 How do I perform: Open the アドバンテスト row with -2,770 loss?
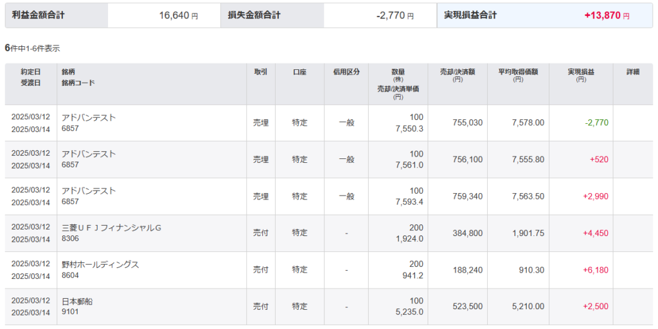click(x=328, y=123)
